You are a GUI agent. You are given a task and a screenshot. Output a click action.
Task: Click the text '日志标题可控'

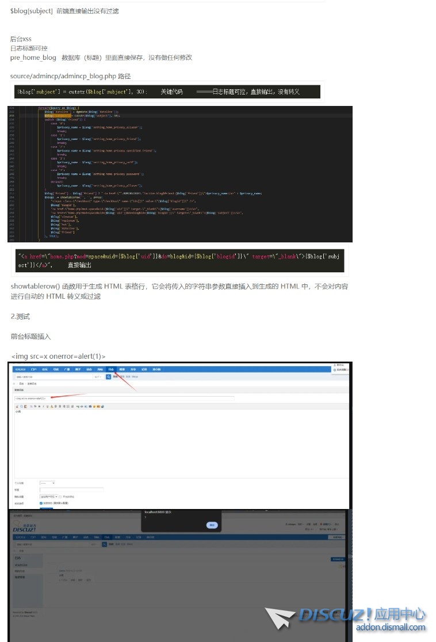29,48
